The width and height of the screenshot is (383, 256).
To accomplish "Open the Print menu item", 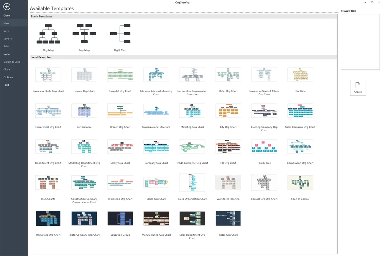I will tap(6, 46).
